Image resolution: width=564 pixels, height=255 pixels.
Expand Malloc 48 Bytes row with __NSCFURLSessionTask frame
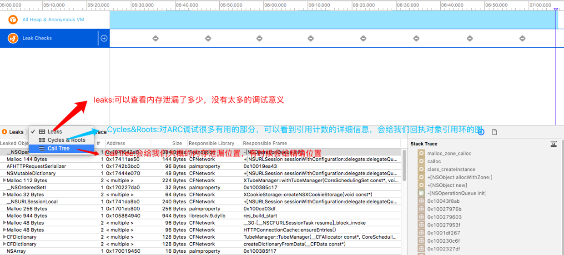(5, 223)
